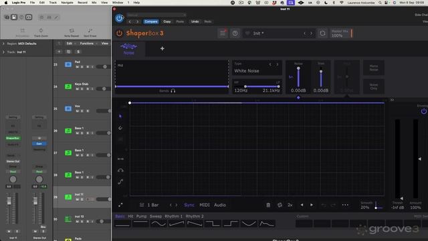
Task: Select Sync trigger mode
Action: tap(189, 205)
